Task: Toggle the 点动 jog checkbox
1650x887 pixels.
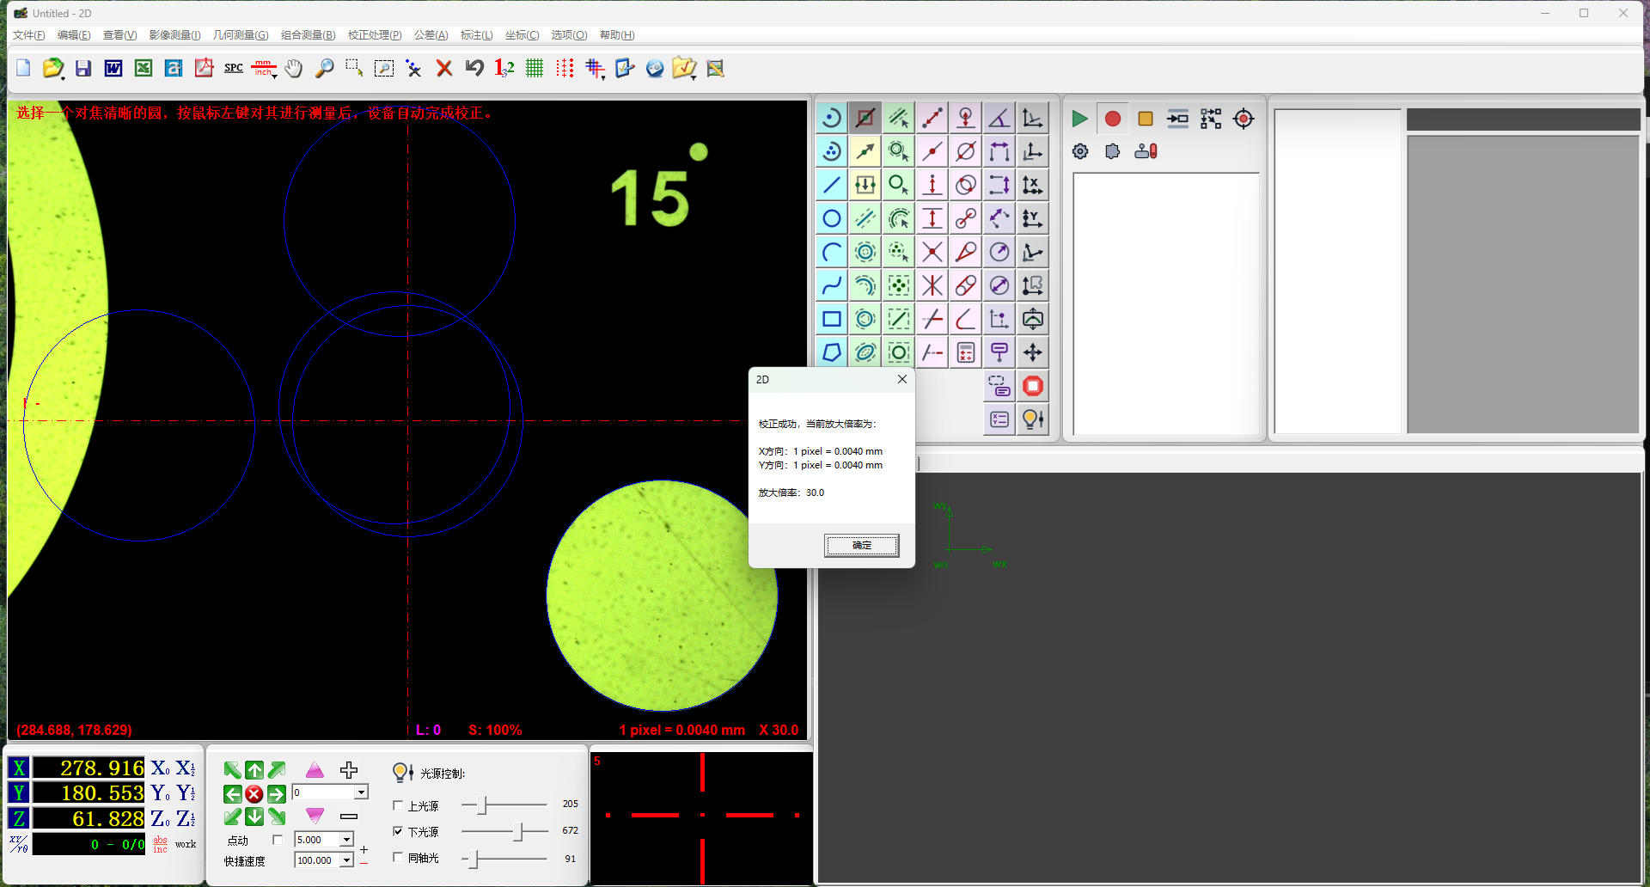Action: tap(277, 840)
